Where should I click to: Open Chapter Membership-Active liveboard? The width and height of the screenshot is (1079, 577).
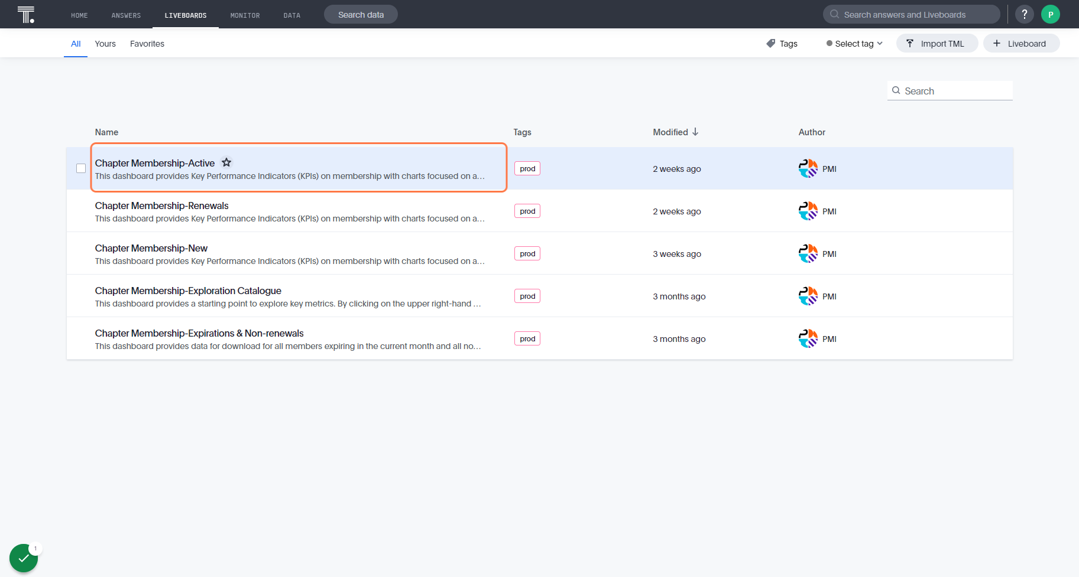[x=155, y=163]
